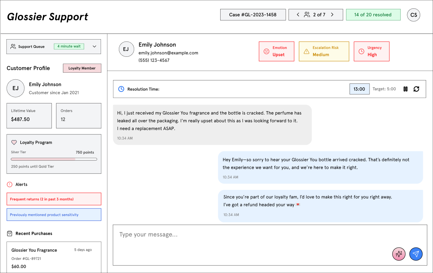Click the 4 minute wait badge
This screenshot has height=273, width=433.
point(69,46)
